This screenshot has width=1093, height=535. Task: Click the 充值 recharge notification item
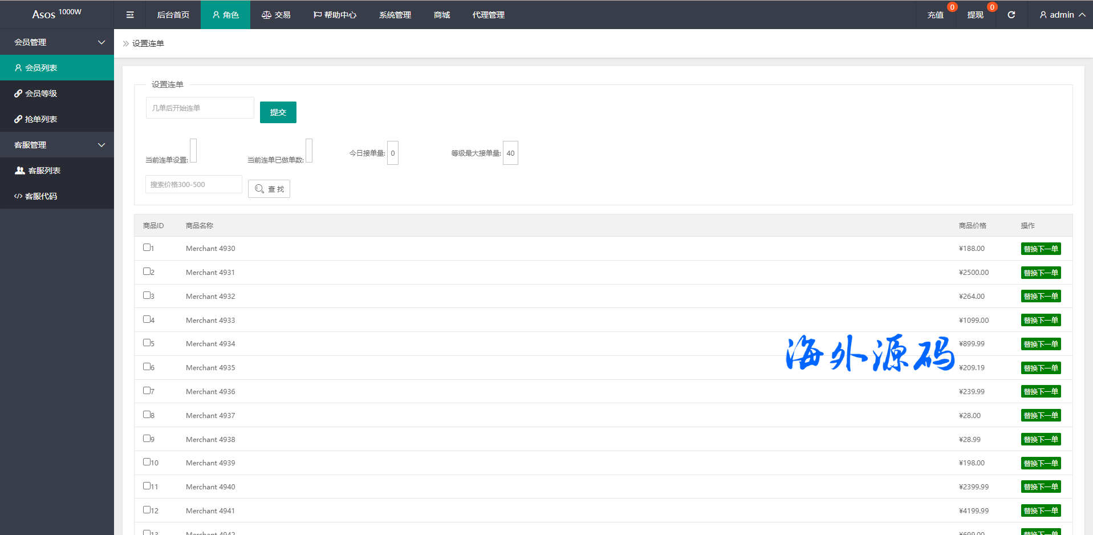click(935, 15)
